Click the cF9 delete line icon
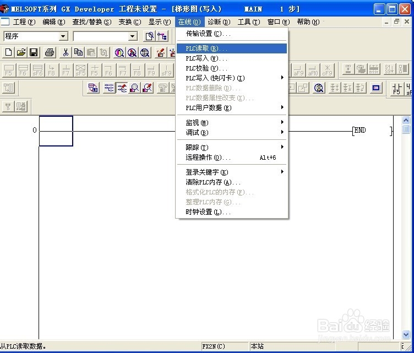Screen dimensions: 414x353 tap(327, 70)
